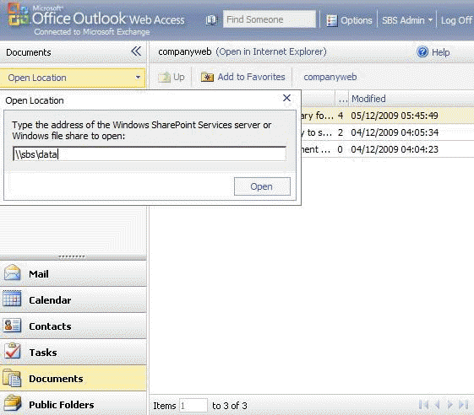Expand the Open Location dropdown arrow
The image size is (474, 415).
tap(138, 78)
